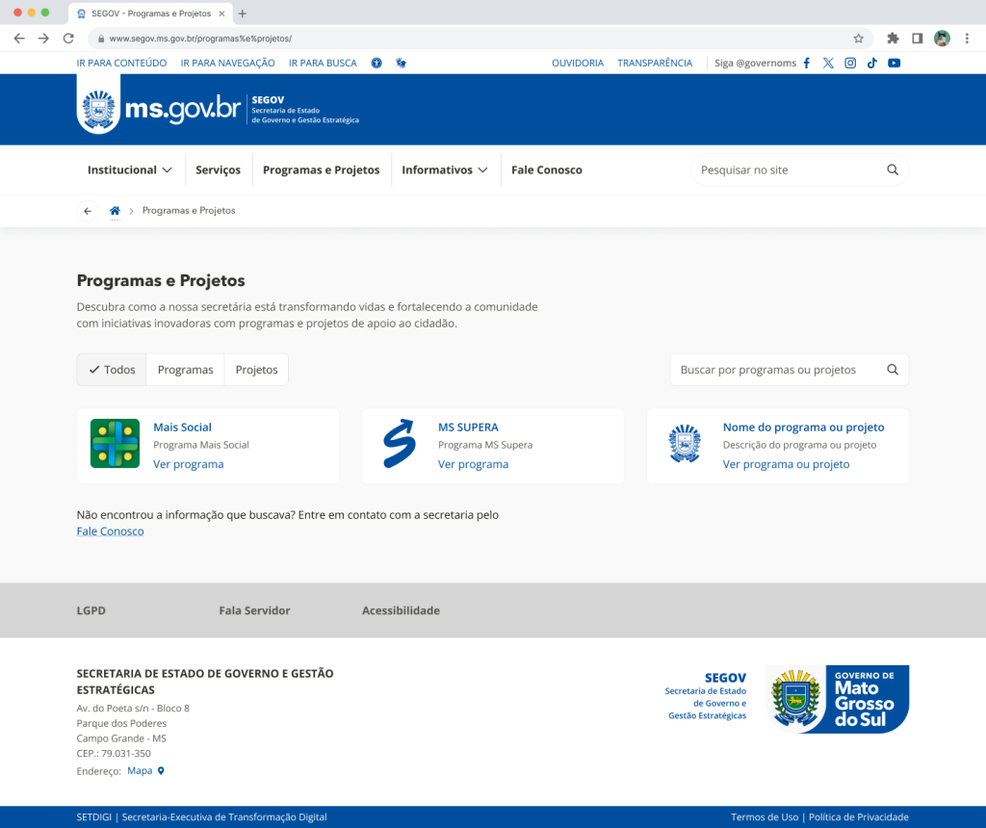Select the Todos filter option
The image size is (986, 828).
pos(111,369)
